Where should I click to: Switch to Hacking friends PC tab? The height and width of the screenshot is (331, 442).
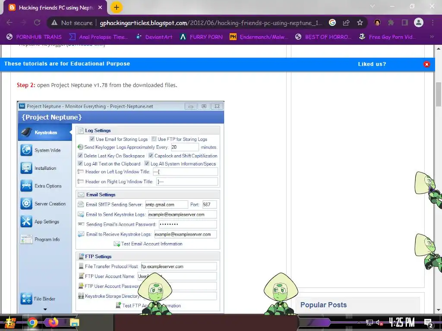click(55, 8)
